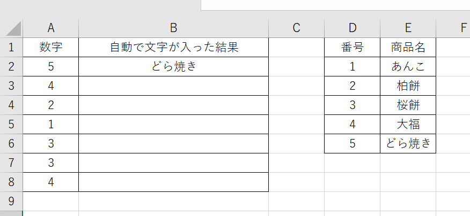This screenshot has width=470, height=216.
Task: Select cell E3 containing 柏餅
Action: (408, 86)
